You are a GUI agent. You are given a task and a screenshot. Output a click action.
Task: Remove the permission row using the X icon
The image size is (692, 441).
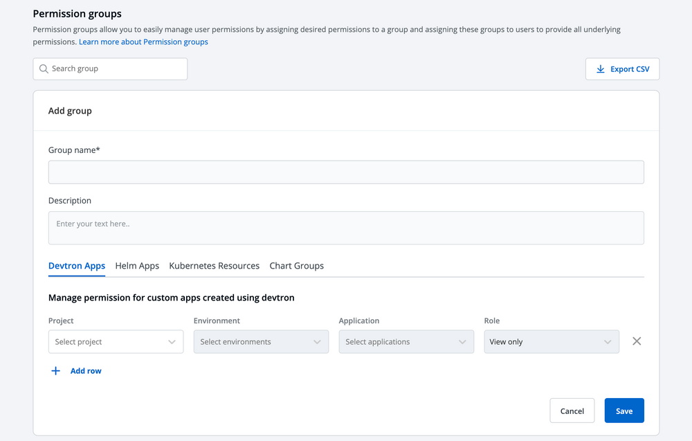(x=637, y=341)
